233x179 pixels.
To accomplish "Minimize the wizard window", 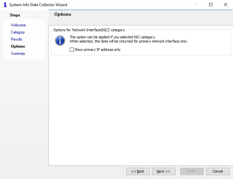I will click(196, 5).
